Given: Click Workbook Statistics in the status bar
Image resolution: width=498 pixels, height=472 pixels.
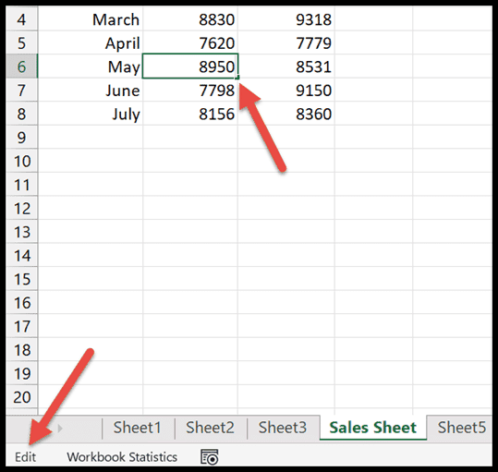Looking at the screenshot, I should tap(122, 457).
